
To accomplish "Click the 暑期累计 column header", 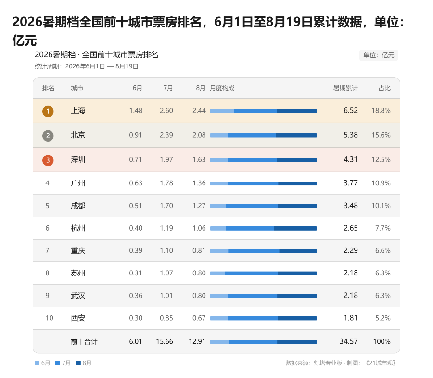I will [345, 88].
